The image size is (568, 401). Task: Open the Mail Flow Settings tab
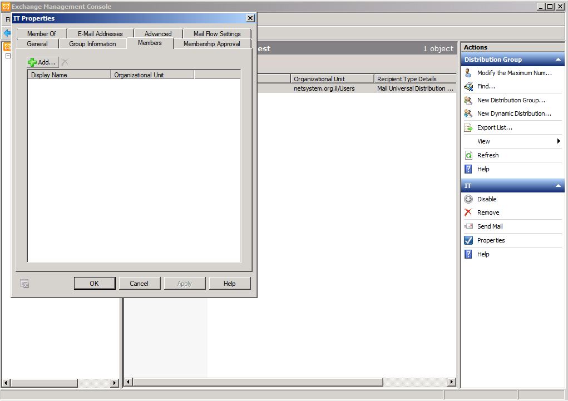217,34
